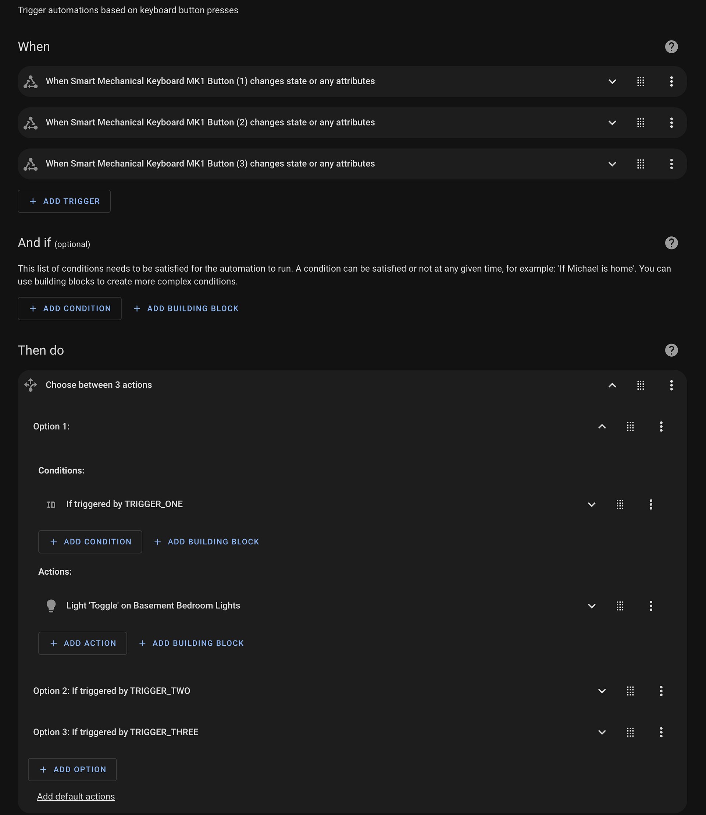Open three-dot menu for Light Toggle action
Screen dimensions: 706x815
pos(651,606)
